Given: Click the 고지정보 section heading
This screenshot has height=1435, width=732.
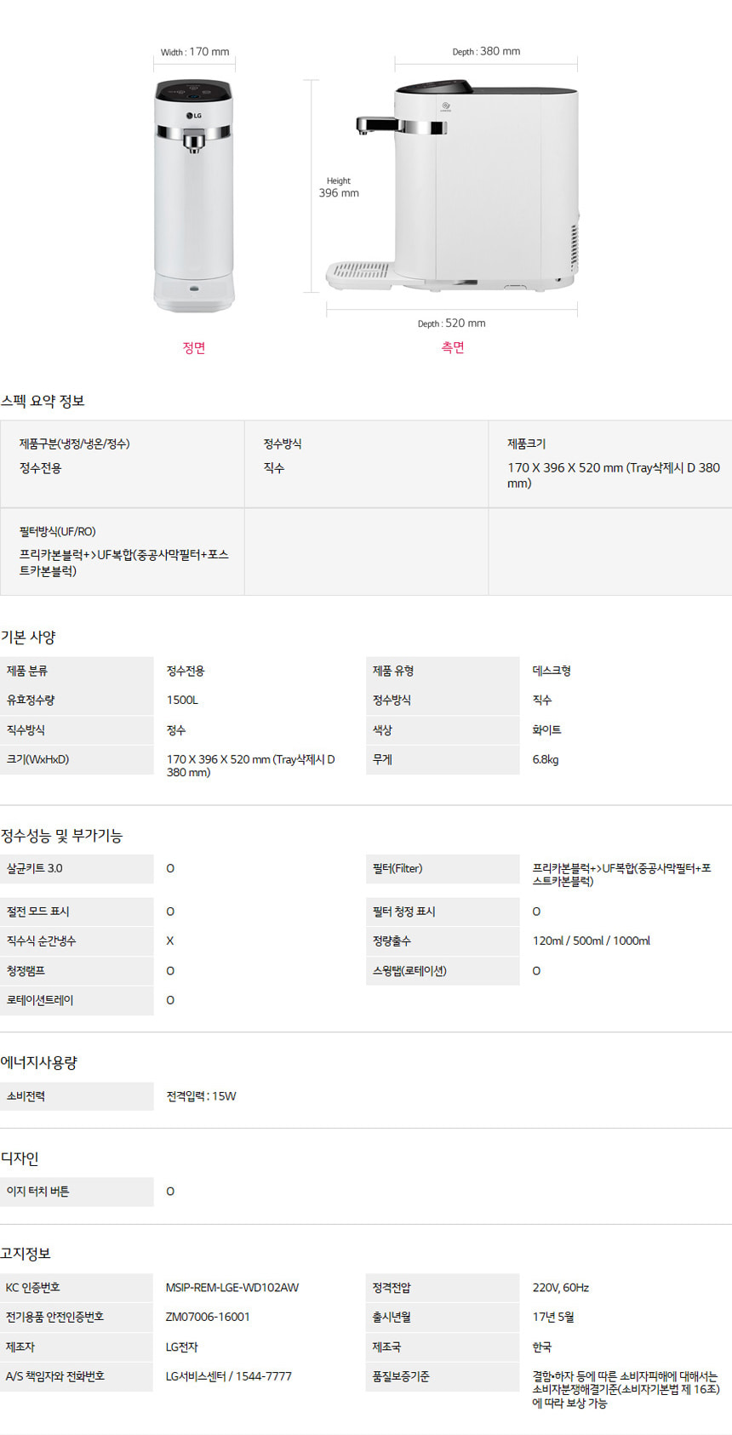Looking at the screenshot, I should [x=26, y=1254].
